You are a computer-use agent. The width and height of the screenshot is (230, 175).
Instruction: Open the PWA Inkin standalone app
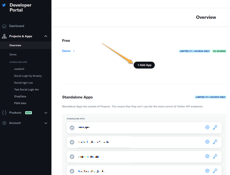pos(20,103)
